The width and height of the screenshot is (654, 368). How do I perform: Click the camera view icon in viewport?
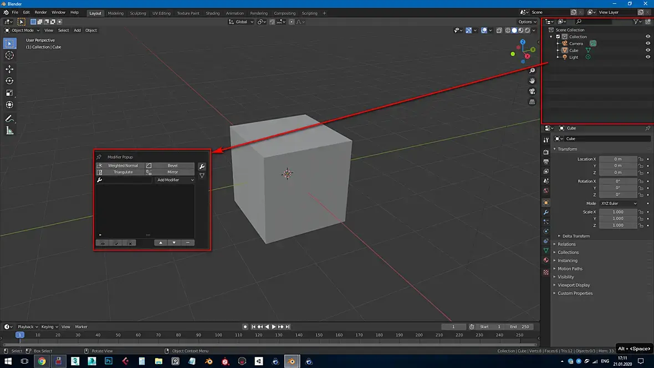[532, 91]
